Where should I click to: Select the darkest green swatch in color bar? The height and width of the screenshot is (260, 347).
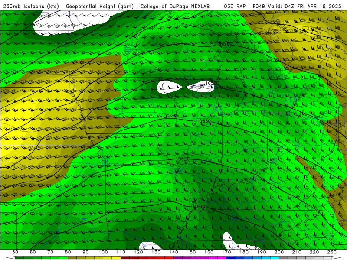click(20, 257)
